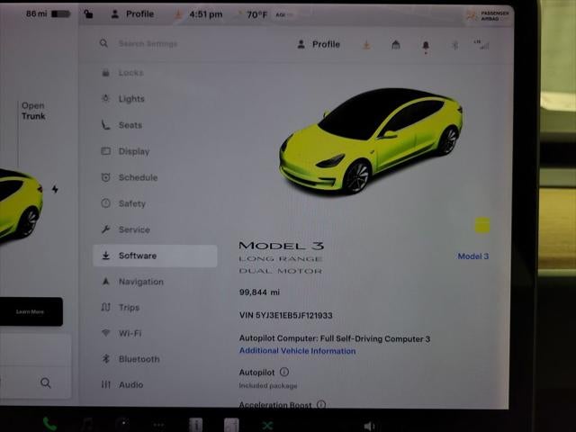This screenshot has height=432, width=576.
Task: Tap the yellow color swatch
Action: coord(482,225)
